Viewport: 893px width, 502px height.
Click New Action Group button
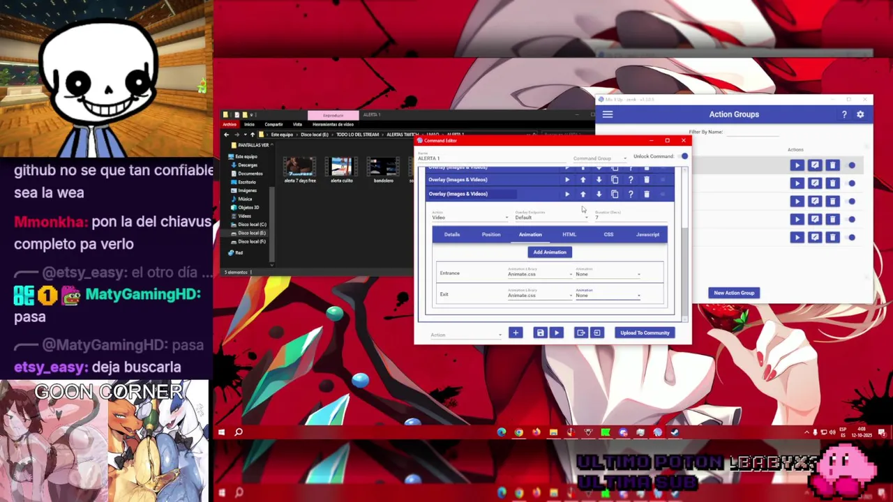734,293
